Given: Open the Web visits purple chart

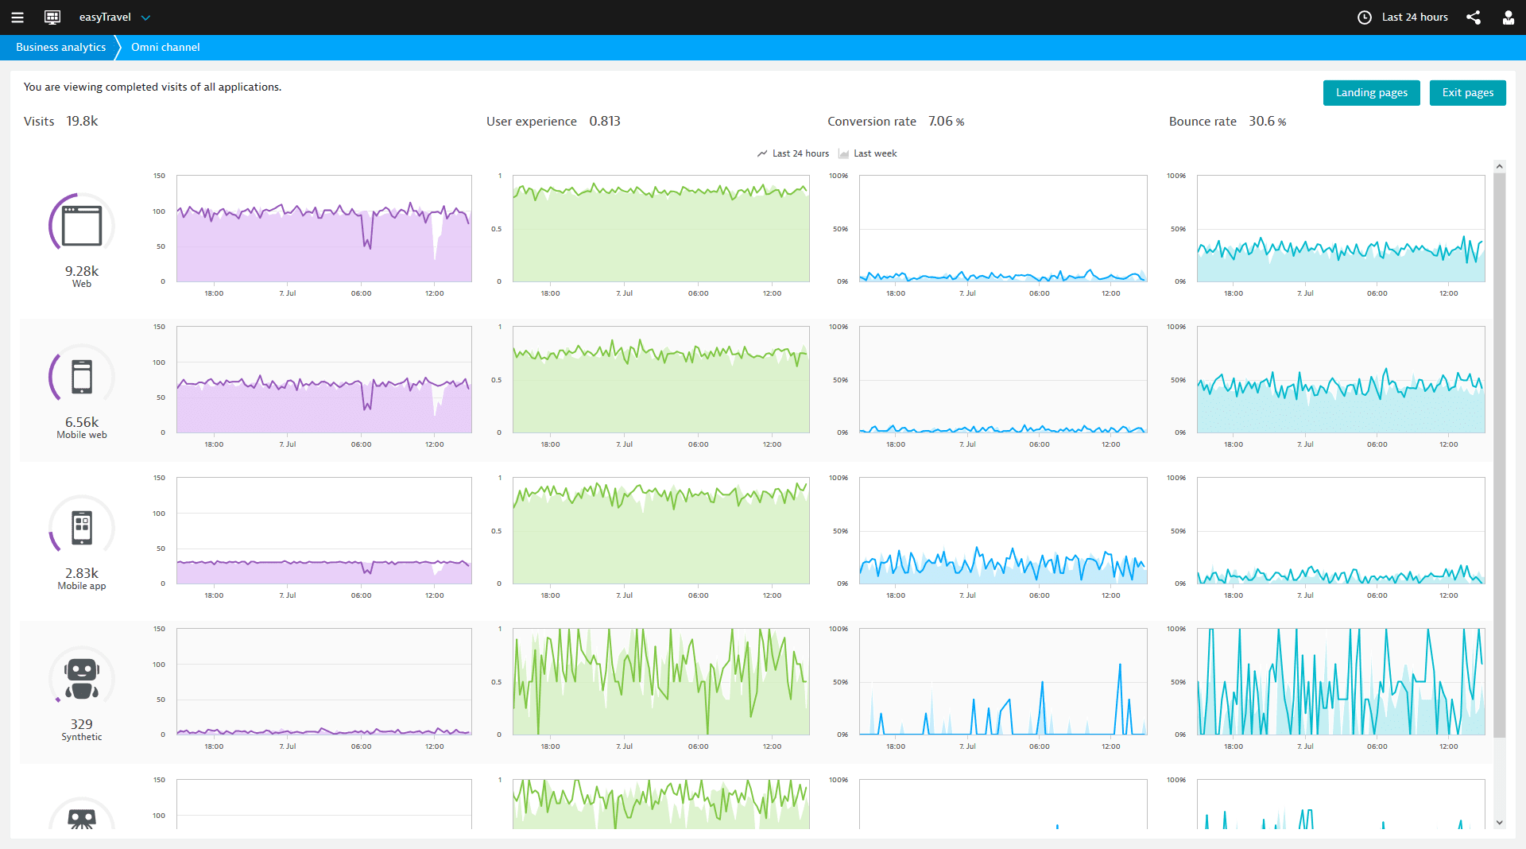Looking at the screenshot, I should click(324, 229).
